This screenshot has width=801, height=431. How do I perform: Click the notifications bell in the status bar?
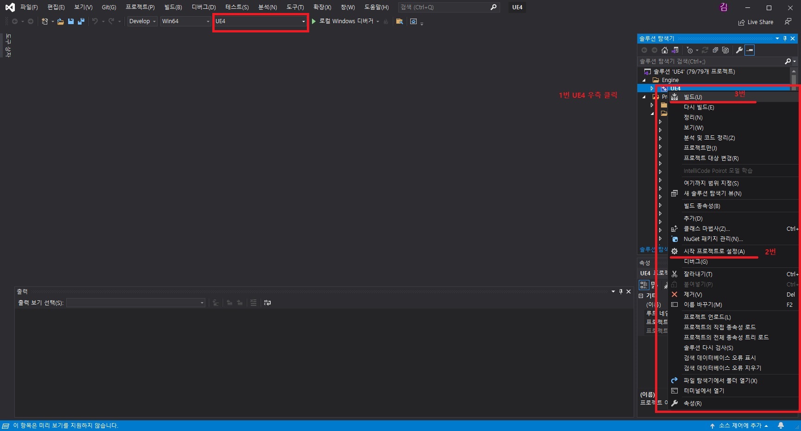click(x=781, y=425)
